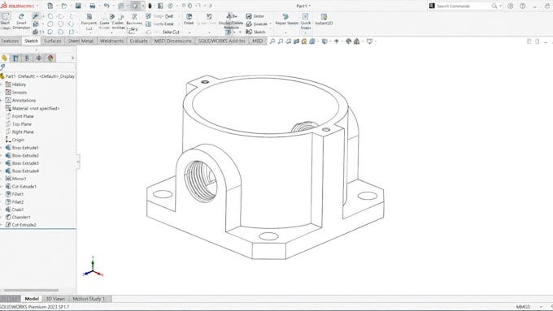Image resolution: width=553 pixels, height=311 pixels.
Task: Click the Options gear icon in title toolbar
Action: point(171,6)
